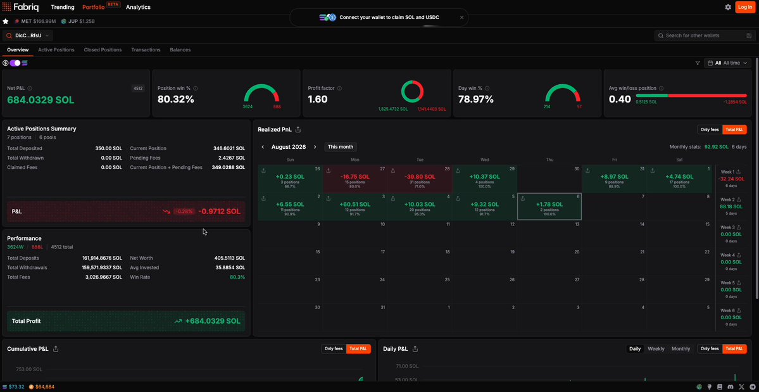Open the DicC...RfsU wallet dropdown
Screen dimensions: 759x392
click(28, 36)
